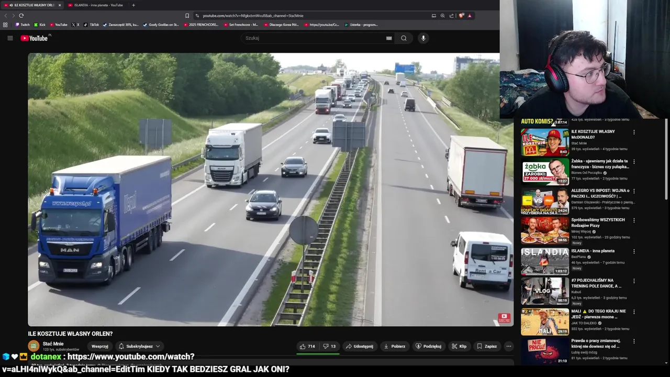Click the Podziękuj thanks button

point(429,346)
